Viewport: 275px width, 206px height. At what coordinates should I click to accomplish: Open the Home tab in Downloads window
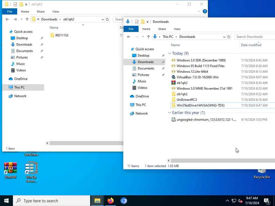click(146, 29)
